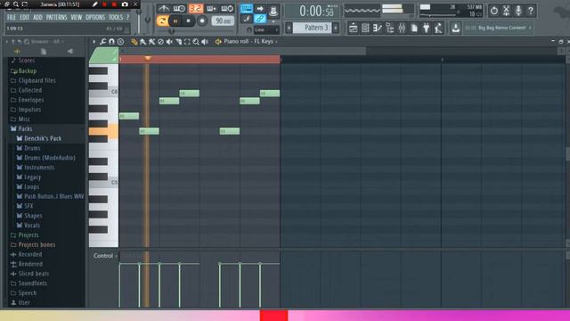Pause playback with the pause button
This screenshot has width=570, height=321.
175,21
